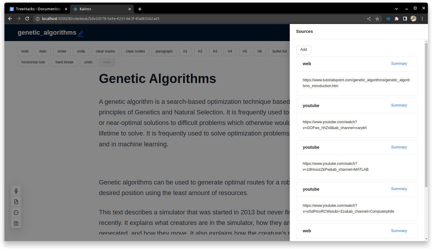Open a new browser tab with plus
The image size is (432, 249).
(140, 9)
